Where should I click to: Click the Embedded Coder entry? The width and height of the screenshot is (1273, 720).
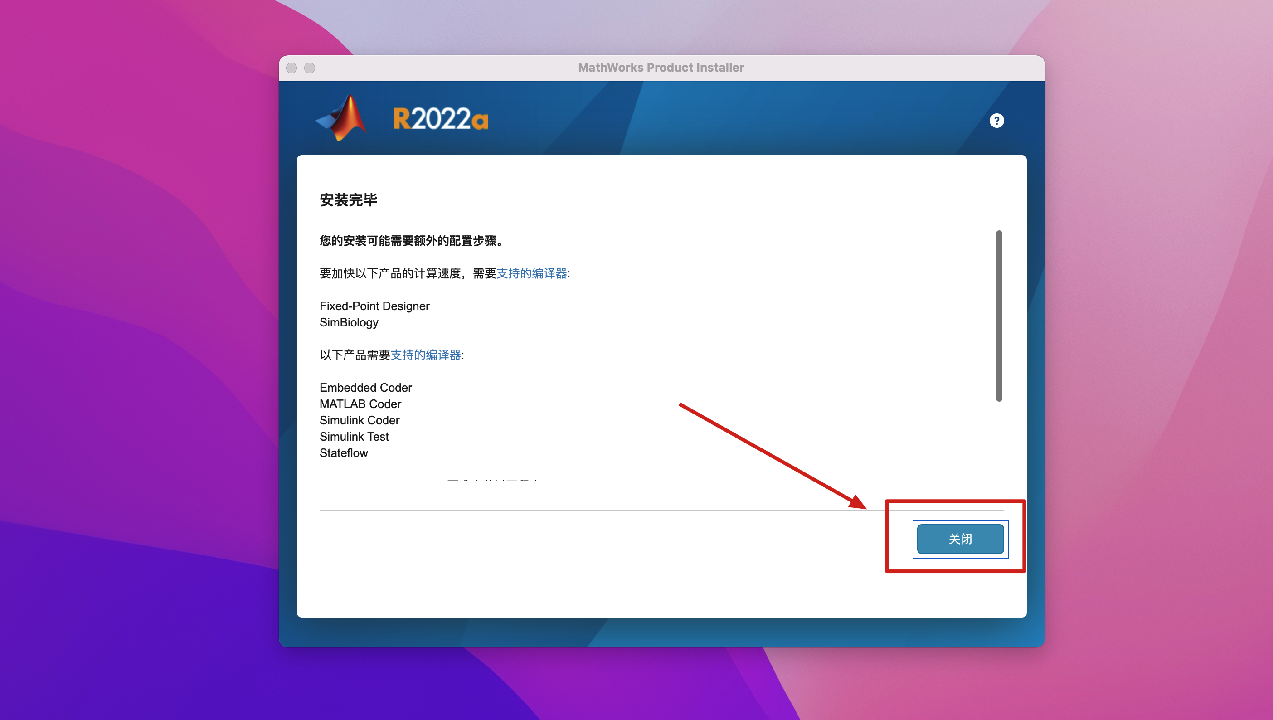pyautogui.click(x=365, y=388)
